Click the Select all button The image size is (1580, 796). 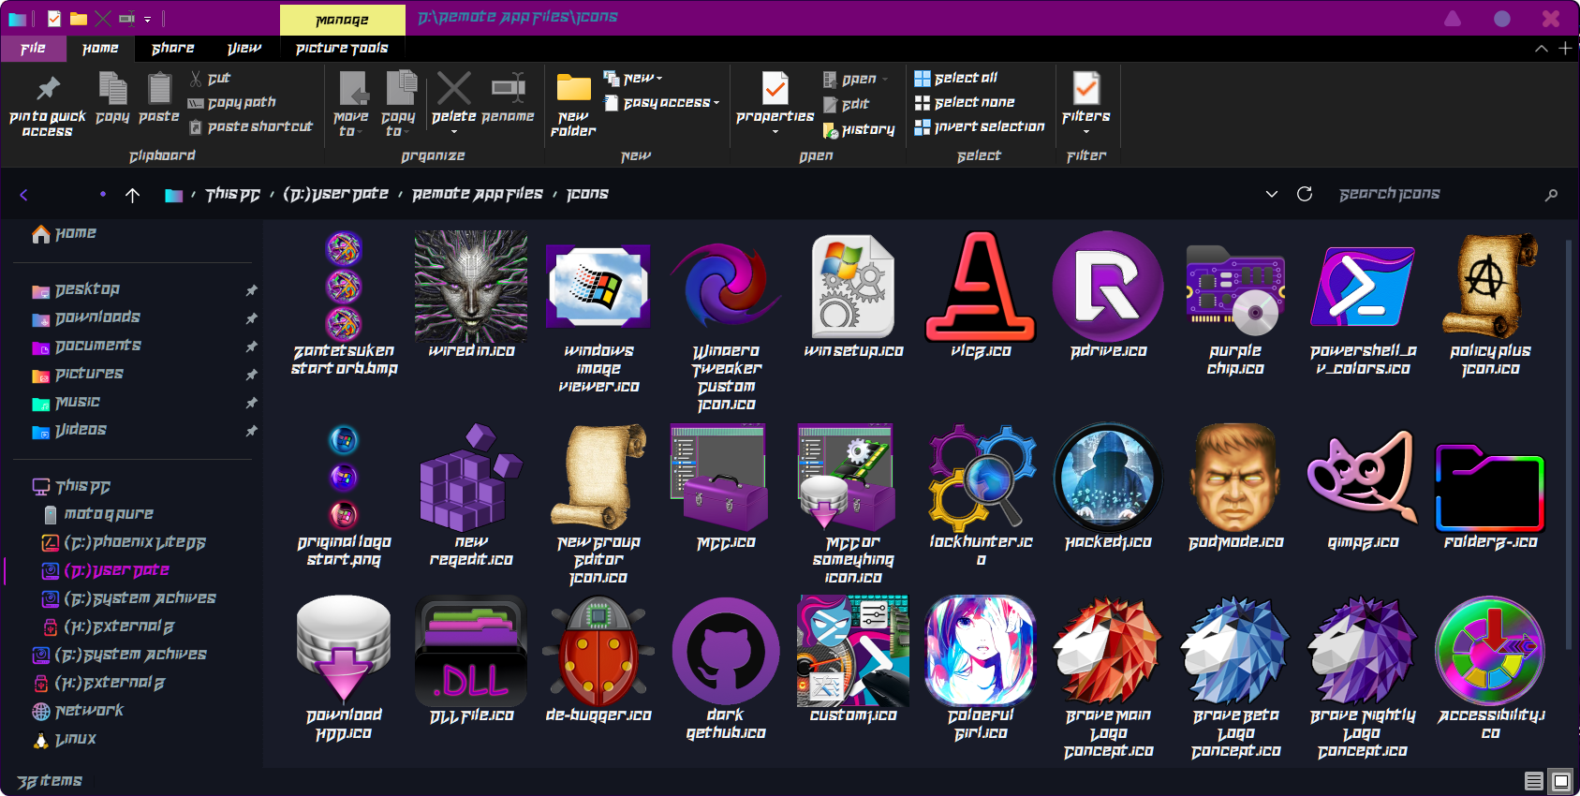[955, 78]
